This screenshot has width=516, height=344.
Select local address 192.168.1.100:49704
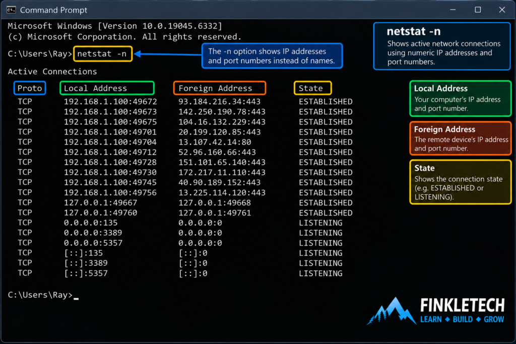(x=110, y=142)
